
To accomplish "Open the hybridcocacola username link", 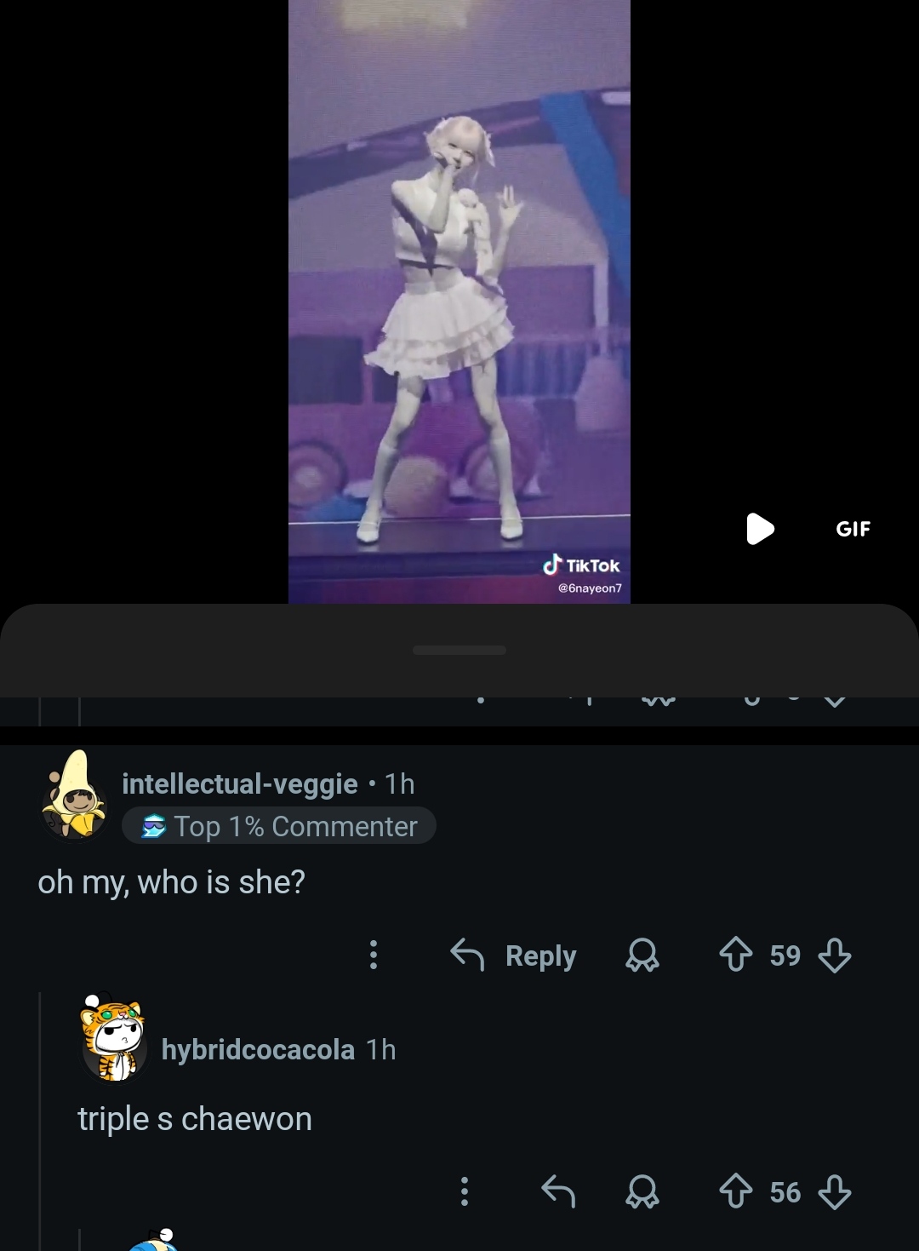I will tap(258, 1050).
